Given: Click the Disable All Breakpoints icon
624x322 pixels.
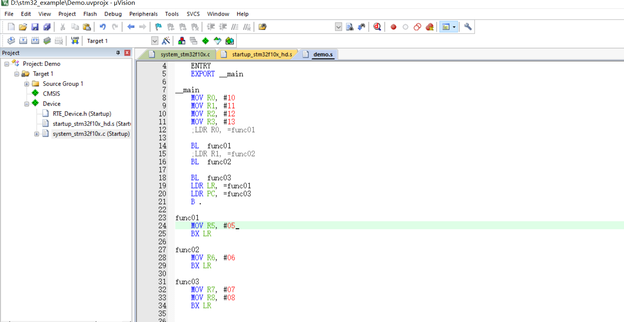Looking at the screenshot, I should (417, 27).
